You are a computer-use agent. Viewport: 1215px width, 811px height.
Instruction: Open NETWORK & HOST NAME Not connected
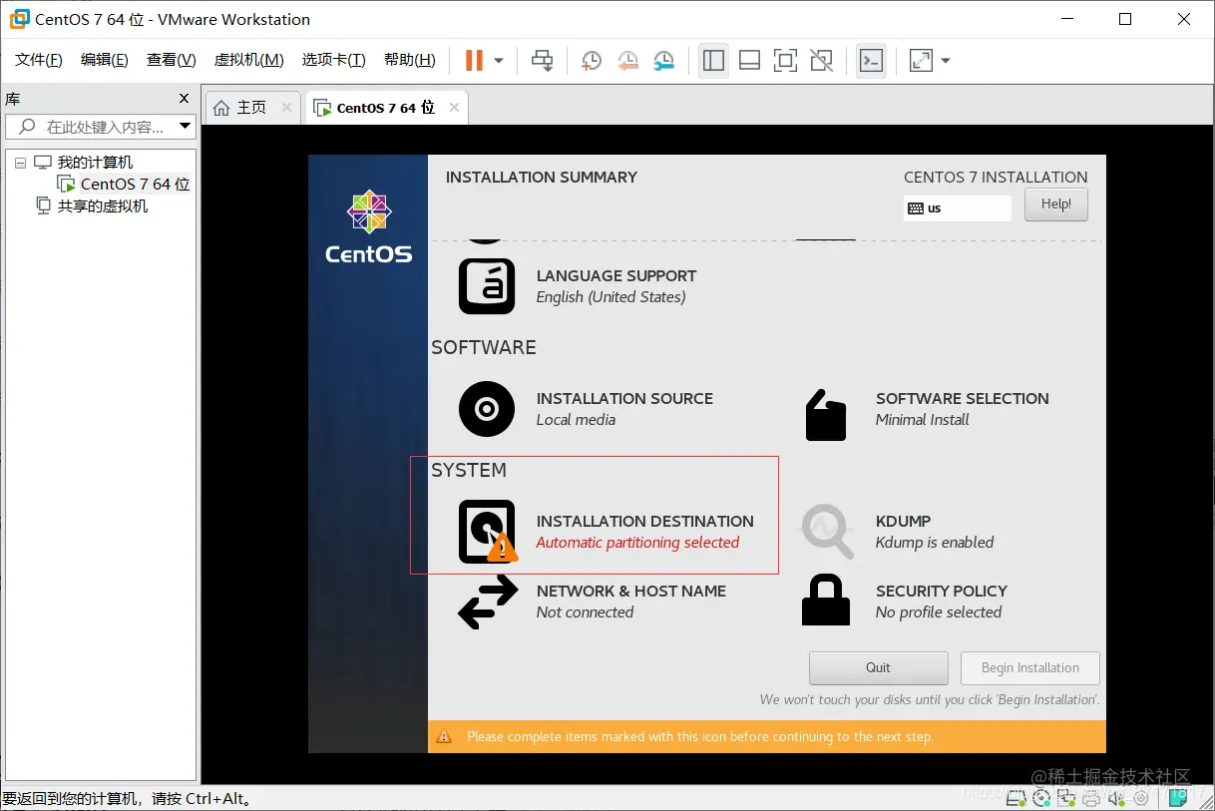click(630, 602)
